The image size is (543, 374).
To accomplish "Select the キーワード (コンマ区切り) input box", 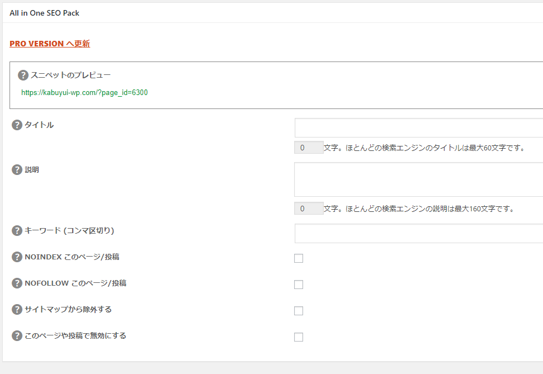I will click(x=418, y=233).
